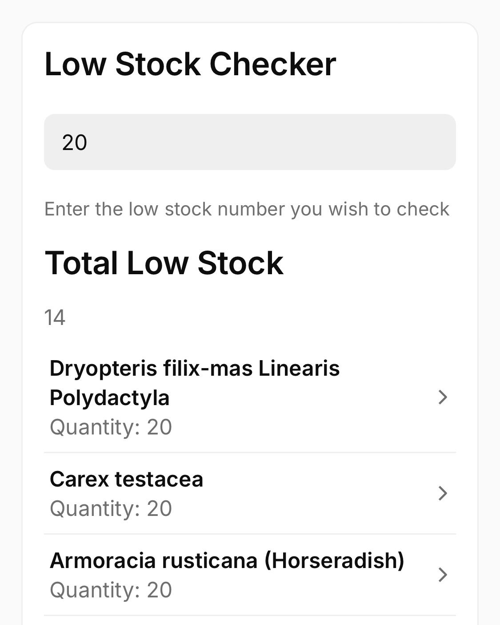The image size is (500, 625).
Task: Click Quantity: 20 under Carex testacea
Action: (x=111, y=509)
